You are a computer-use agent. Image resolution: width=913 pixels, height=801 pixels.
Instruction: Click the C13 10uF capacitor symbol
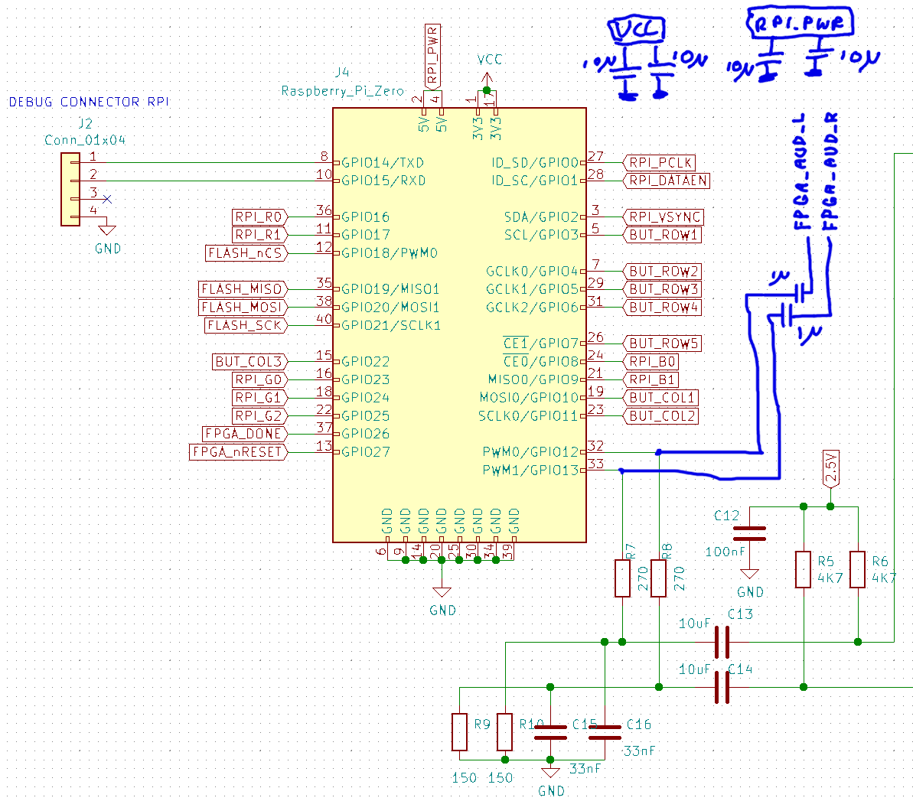point(722,642)
